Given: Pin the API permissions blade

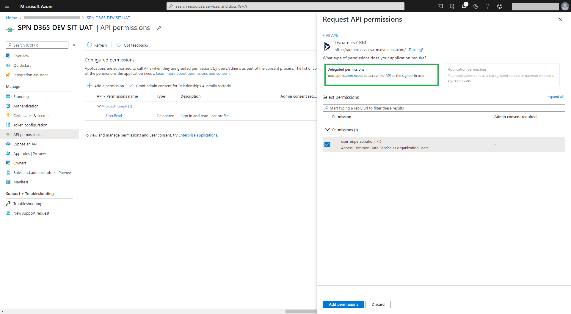Looking at the screenshot, I should tap(159, 28).
